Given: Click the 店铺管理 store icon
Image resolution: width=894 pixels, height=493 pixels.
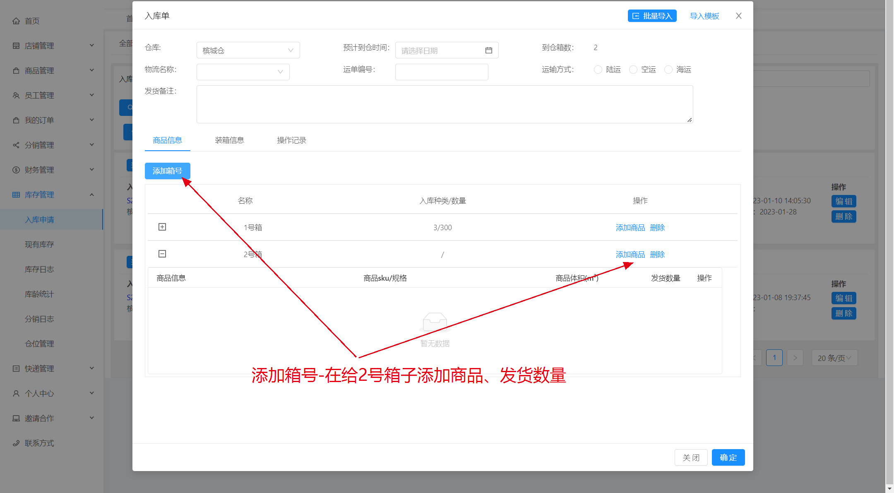Looking at the screenshot, I should click(x=16, y=46).
